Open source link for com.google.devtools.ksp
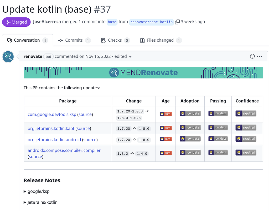Viewport: 269px width, 211px height. click(85, 114)
